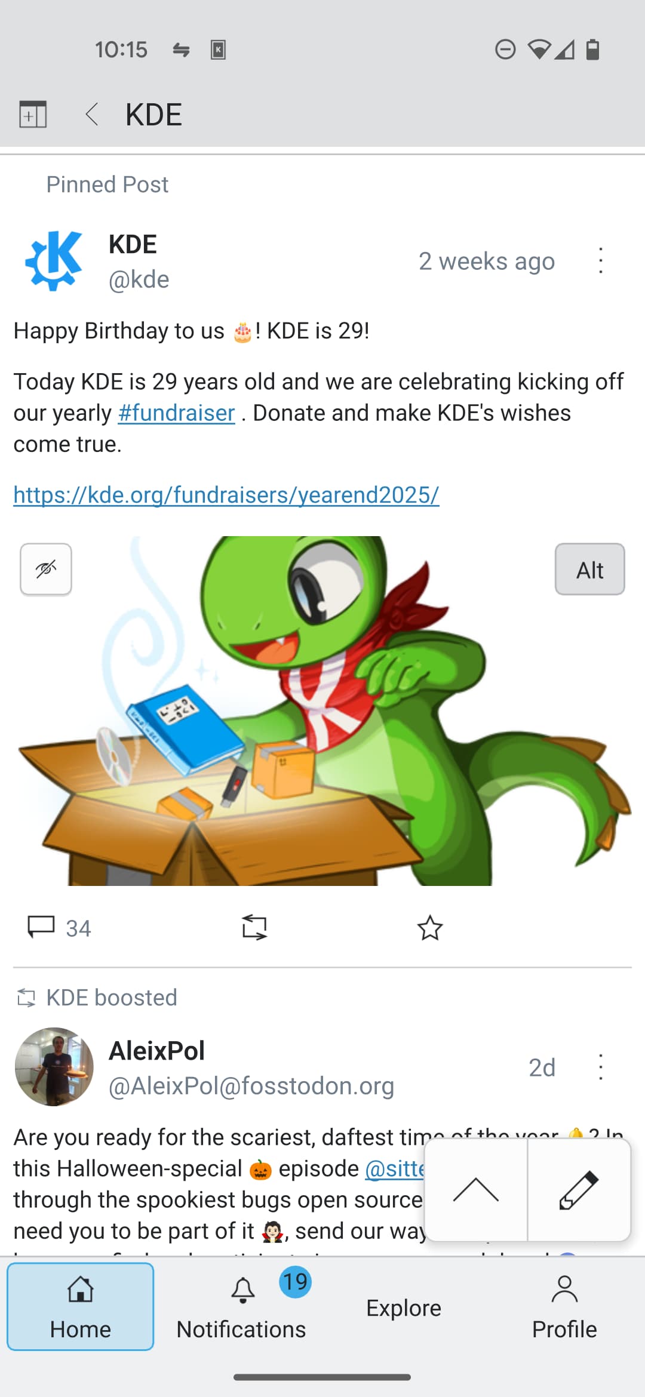Image resolution: width=645 pixels, height=1397 pixels.
Task: Compose a new post with pencil icon
Action: click(x=579, y=1190)
